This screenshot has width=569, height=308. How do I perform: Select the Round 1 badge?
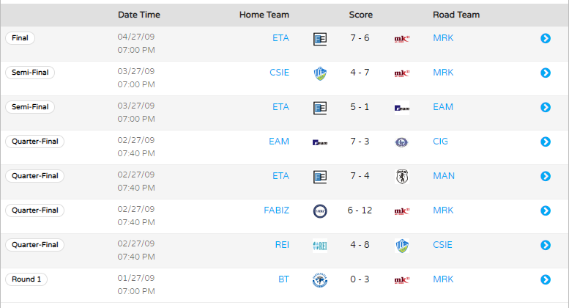(x=26, y=279)
